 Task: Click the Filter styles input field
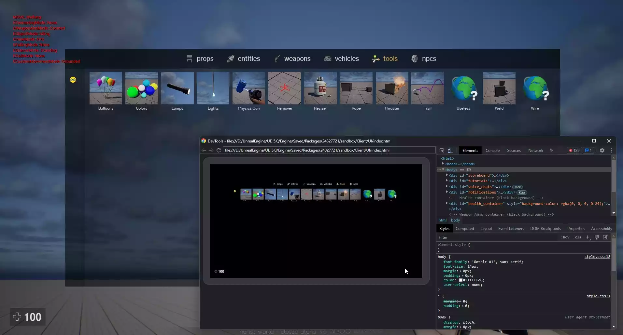tap(497, 237)
